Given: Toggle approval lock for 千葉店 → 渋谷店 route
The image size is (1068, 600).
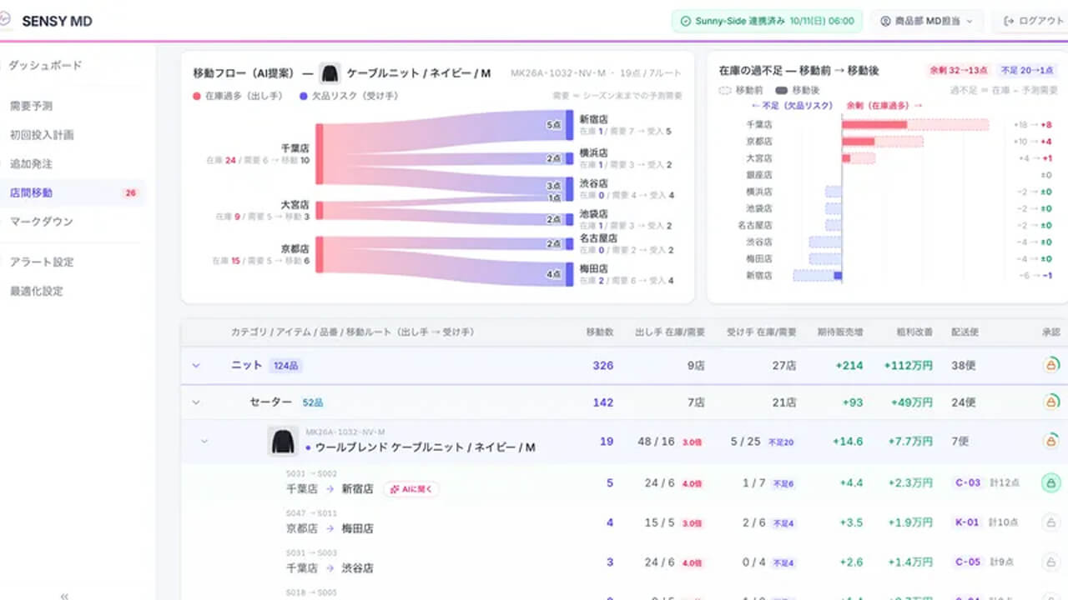Looking at the screenshot, I should pos(1050,562).
